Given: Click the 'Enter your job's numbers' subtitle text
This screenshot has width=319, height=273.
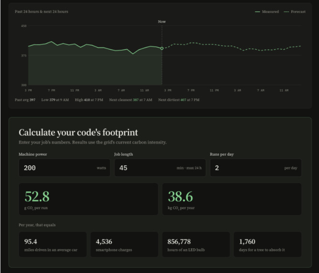Looking at the screenshot, I should (93, 142).
